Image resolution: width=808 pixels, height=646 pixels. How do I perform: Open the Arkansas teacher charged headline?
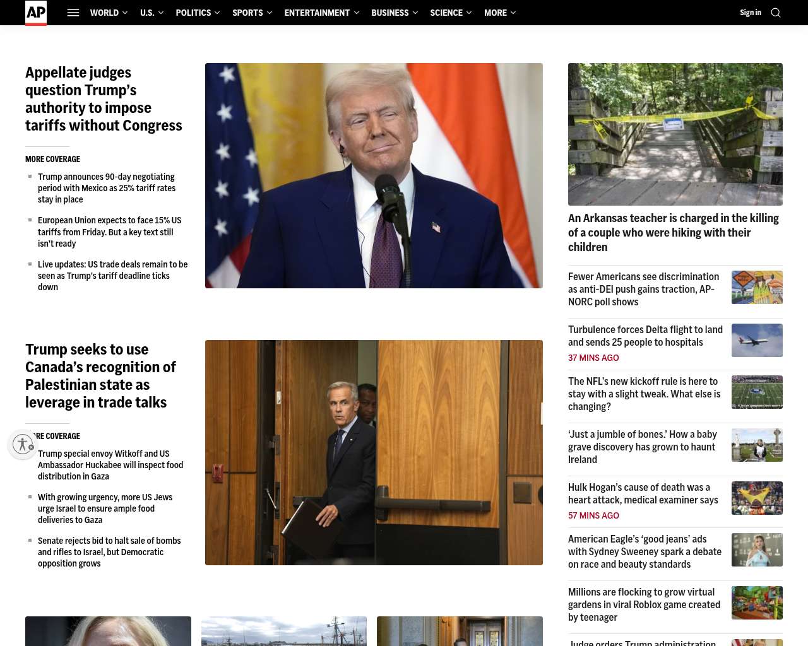click(674, 233)
